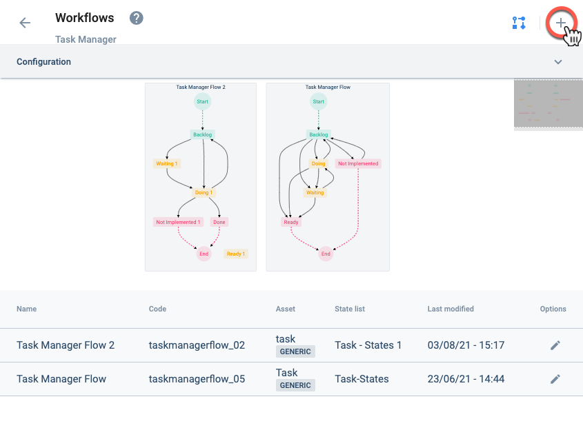Click the Task Manager Flow 2 diagram title

(201, 87)
